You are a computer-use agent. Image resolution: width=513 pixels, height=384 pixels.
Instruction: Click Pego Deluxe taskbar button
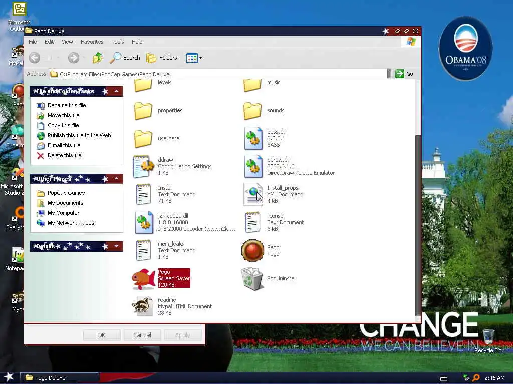tap(60, 378)
